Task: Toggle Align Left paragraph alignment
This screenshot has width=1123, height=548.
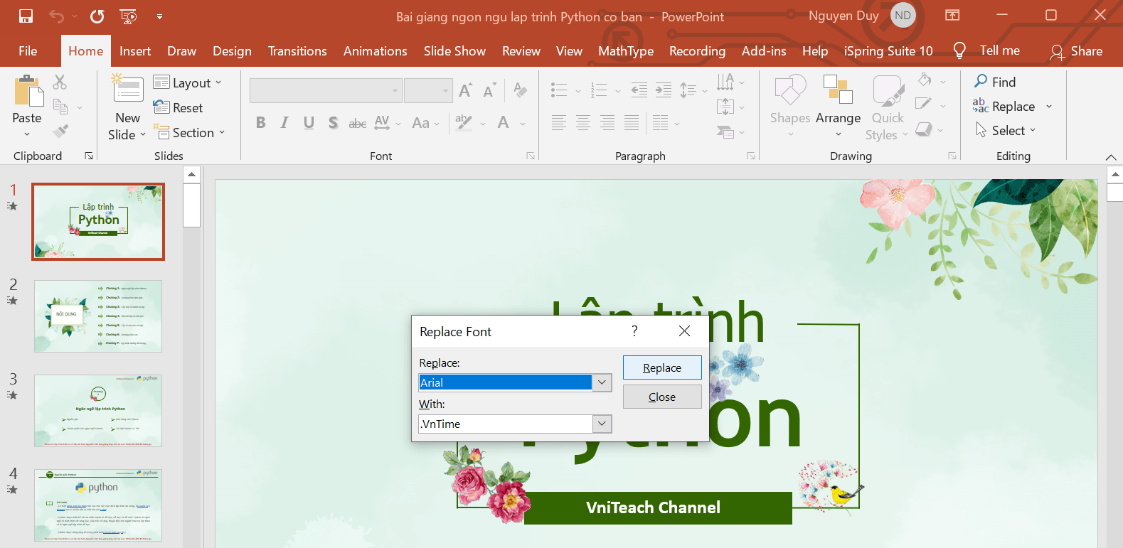Action: pos(559,123)
